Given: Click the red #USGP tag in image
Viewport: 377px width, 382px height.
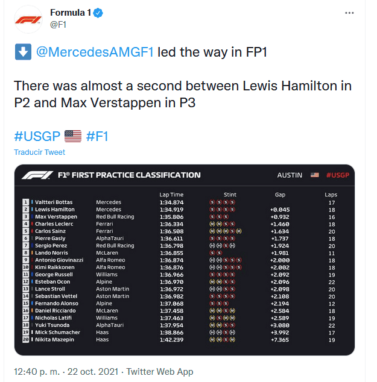Looking at the screenshot, I should (x=337, y=175).
